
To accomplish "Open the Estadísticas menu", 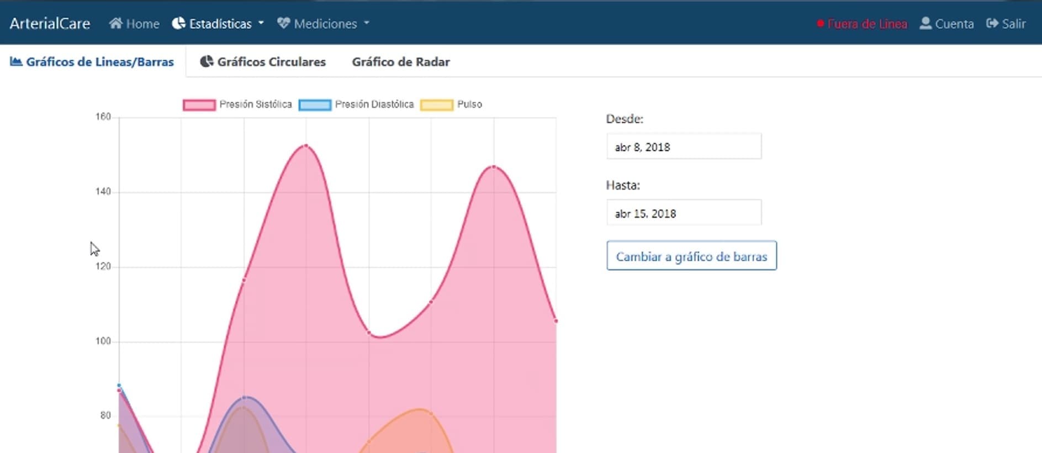I will (x=218, y=23).
